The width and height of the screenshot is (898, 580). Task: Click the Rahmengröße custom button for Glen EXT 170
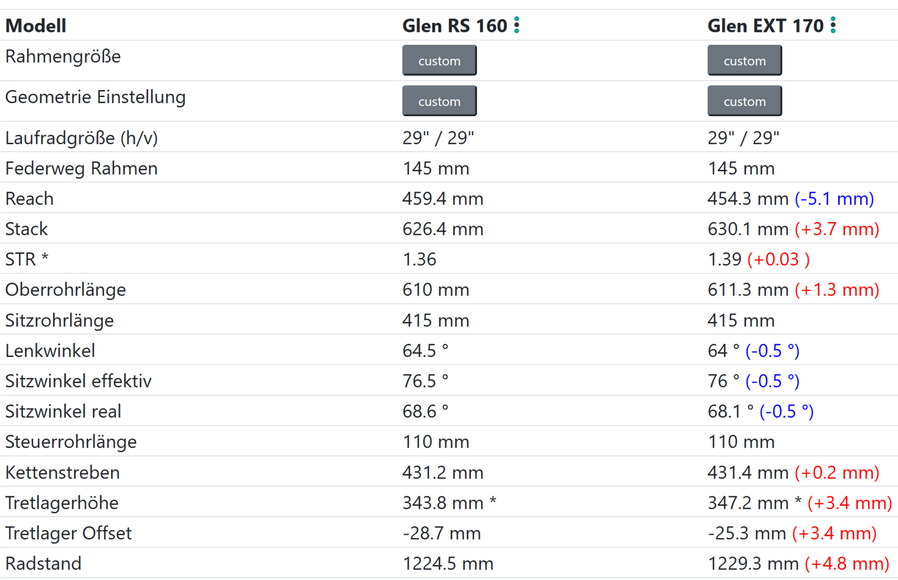[x=744, y=61]
